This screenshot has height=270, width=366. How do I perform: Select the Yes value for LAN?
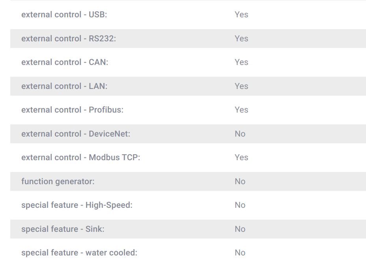pyautogui.click(x=241, y=86)
